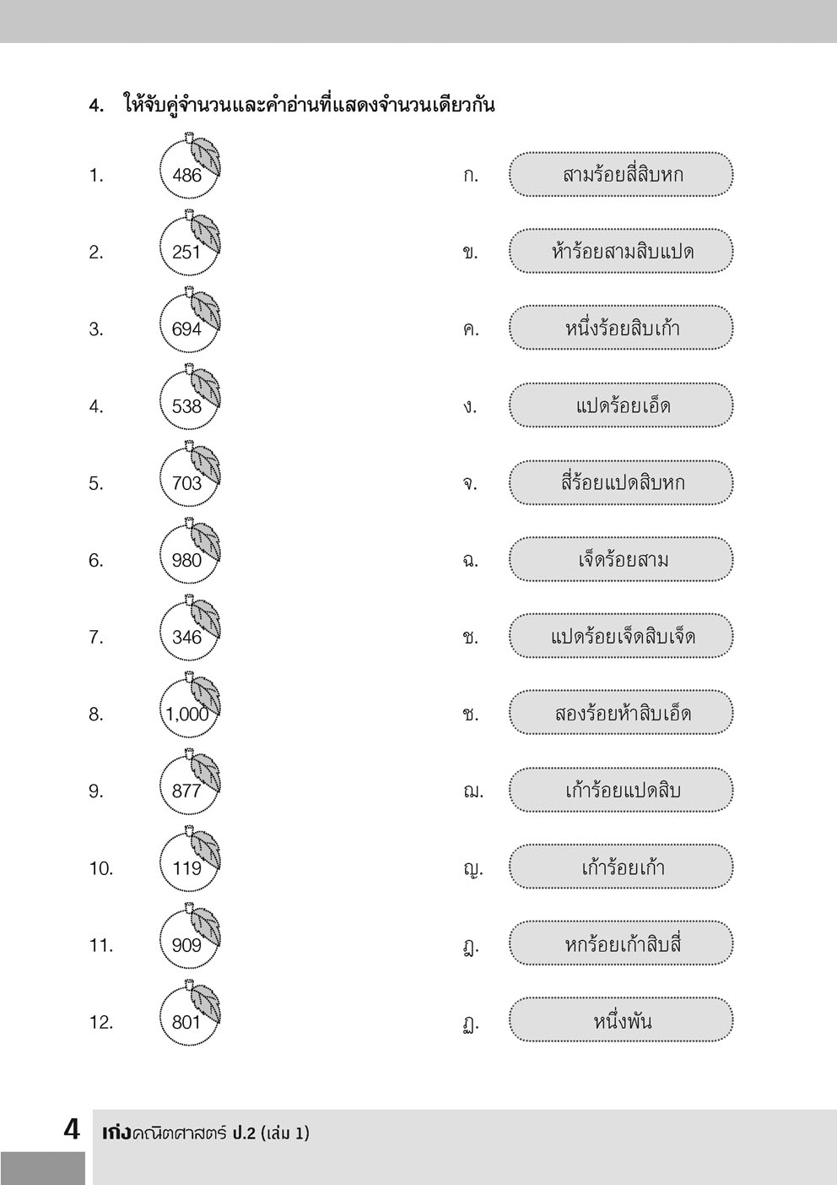The image size is (837, 1185).
Task: Click the แปดร้อยเอ็ด answer box
Action: click(621, 405)
